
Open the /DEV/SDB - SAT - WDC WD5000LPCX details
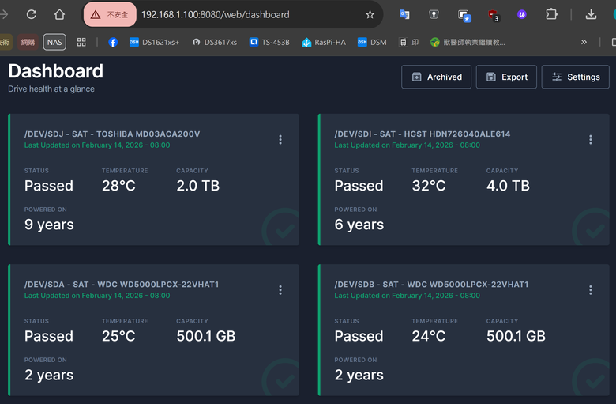[431, 285]
